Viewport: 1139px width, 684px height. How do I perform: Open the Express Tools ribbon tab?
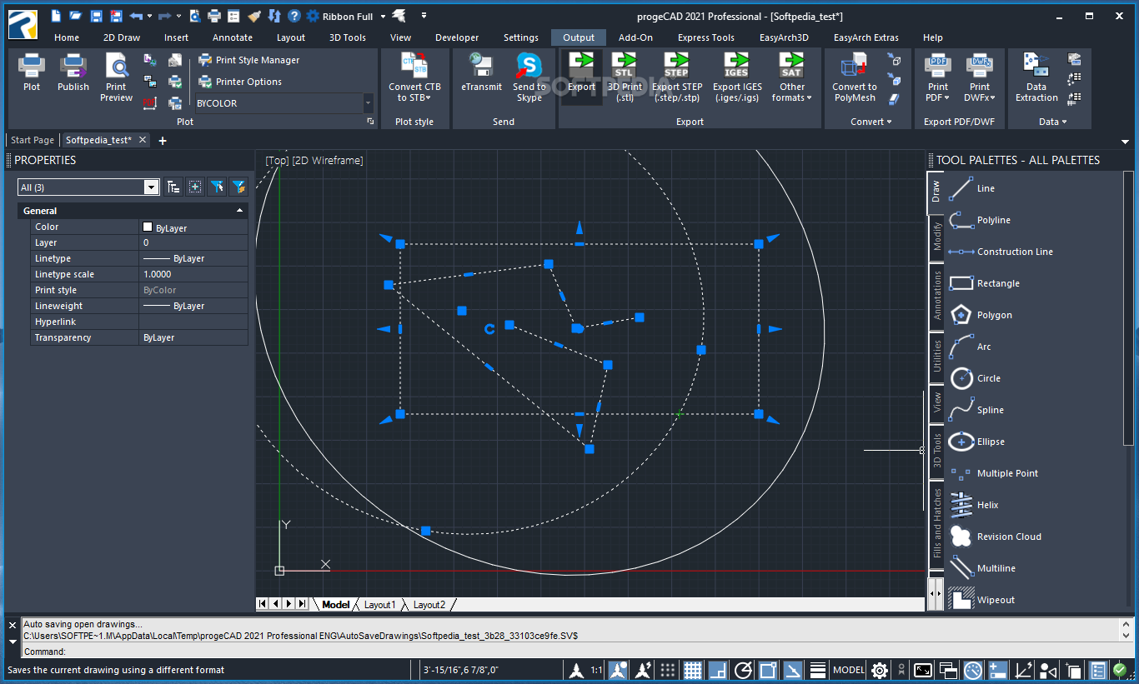click(x=706, y=37)
